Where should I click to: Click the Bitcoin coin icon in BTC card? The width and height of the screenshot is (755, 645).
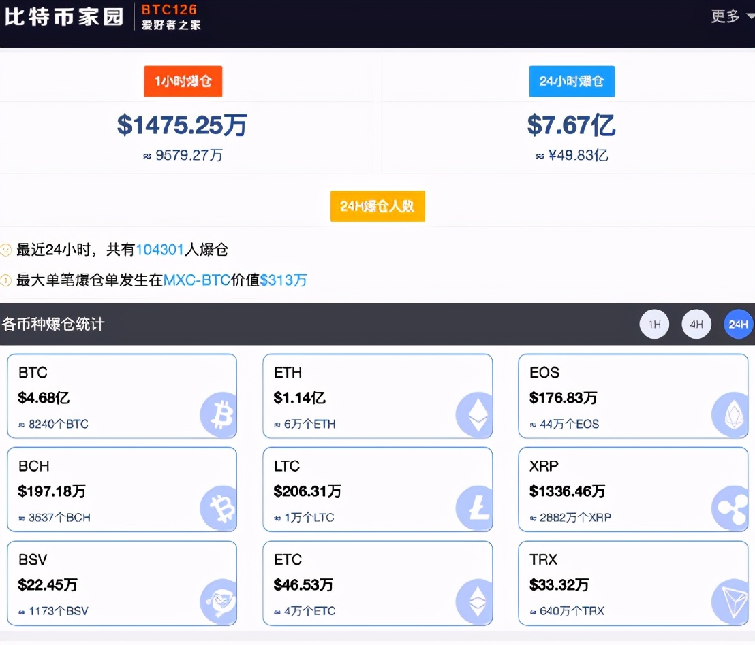[x=219, y=414]
